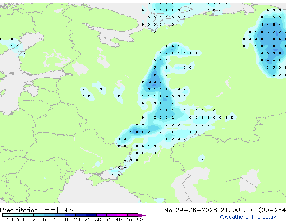
Task: Click the legend label '50'
Action: coord(140,219)
